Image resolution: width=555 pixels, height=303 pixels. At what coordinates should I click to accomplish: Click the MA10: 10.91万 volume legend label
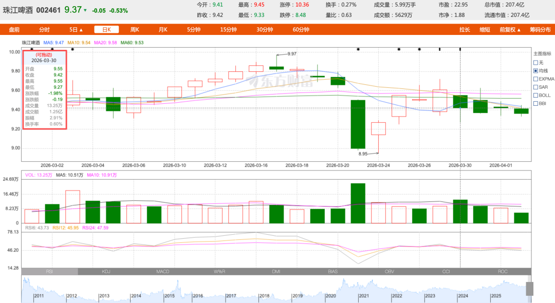(x=102, y=175)
